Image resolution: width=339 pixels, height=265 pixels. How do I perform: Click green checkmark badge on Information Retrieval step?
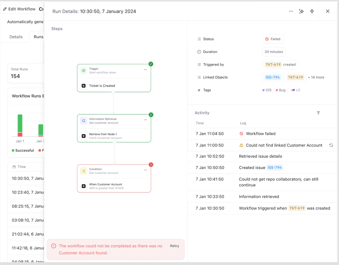(151, 115)
